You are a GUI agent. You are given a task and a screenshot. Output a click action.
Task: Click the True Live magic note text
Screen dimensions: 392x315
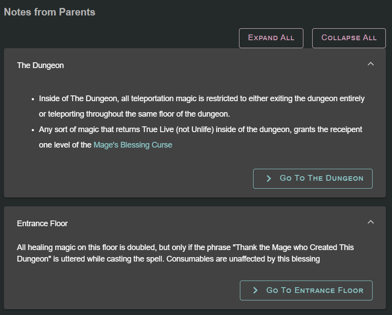200,129
